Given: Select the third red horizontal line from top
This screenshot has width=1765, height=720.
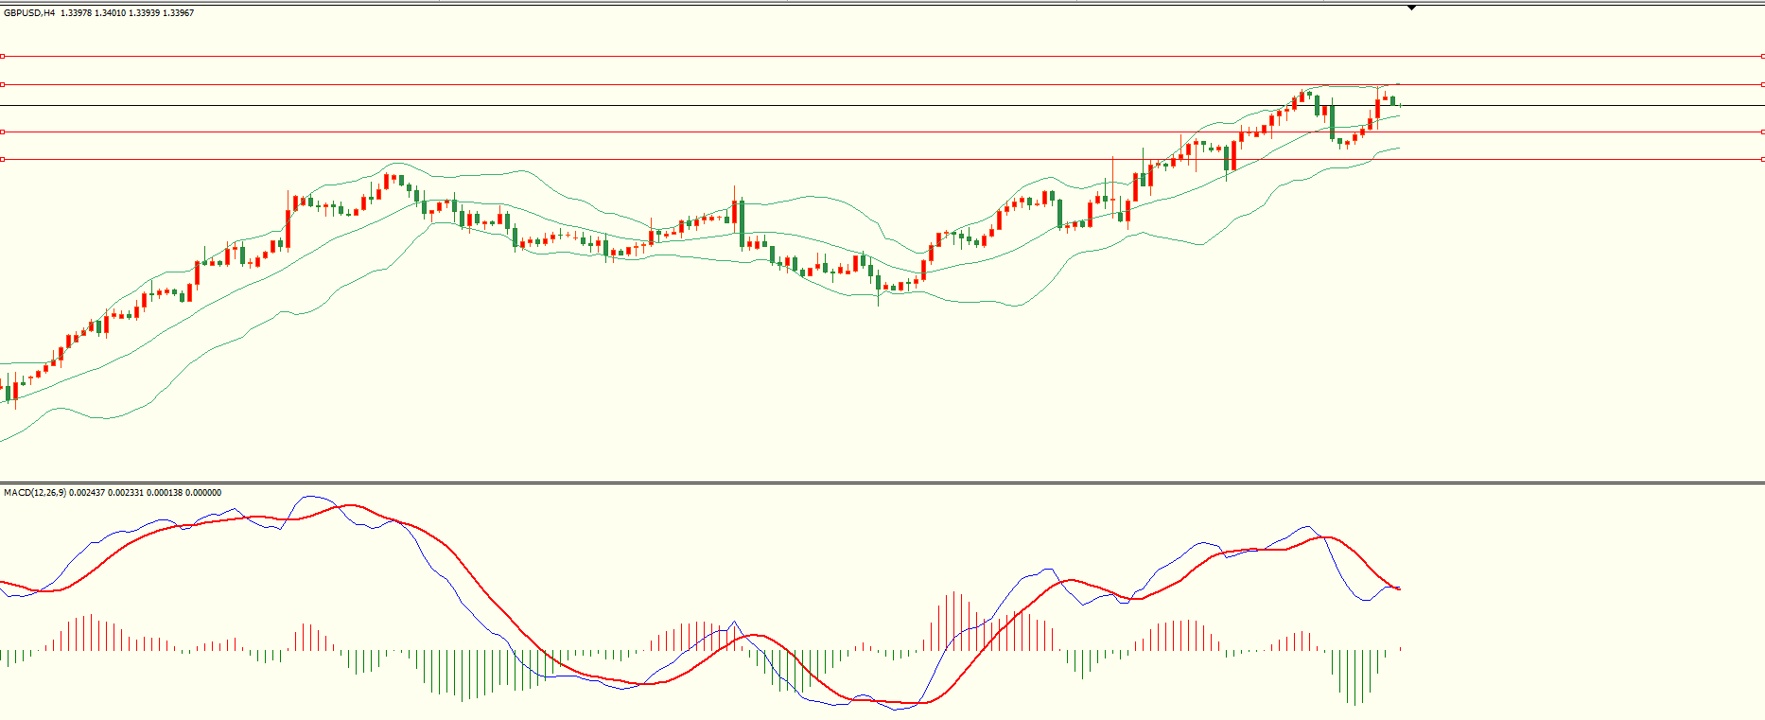Looking at the screenshot, I should (882, 132).
